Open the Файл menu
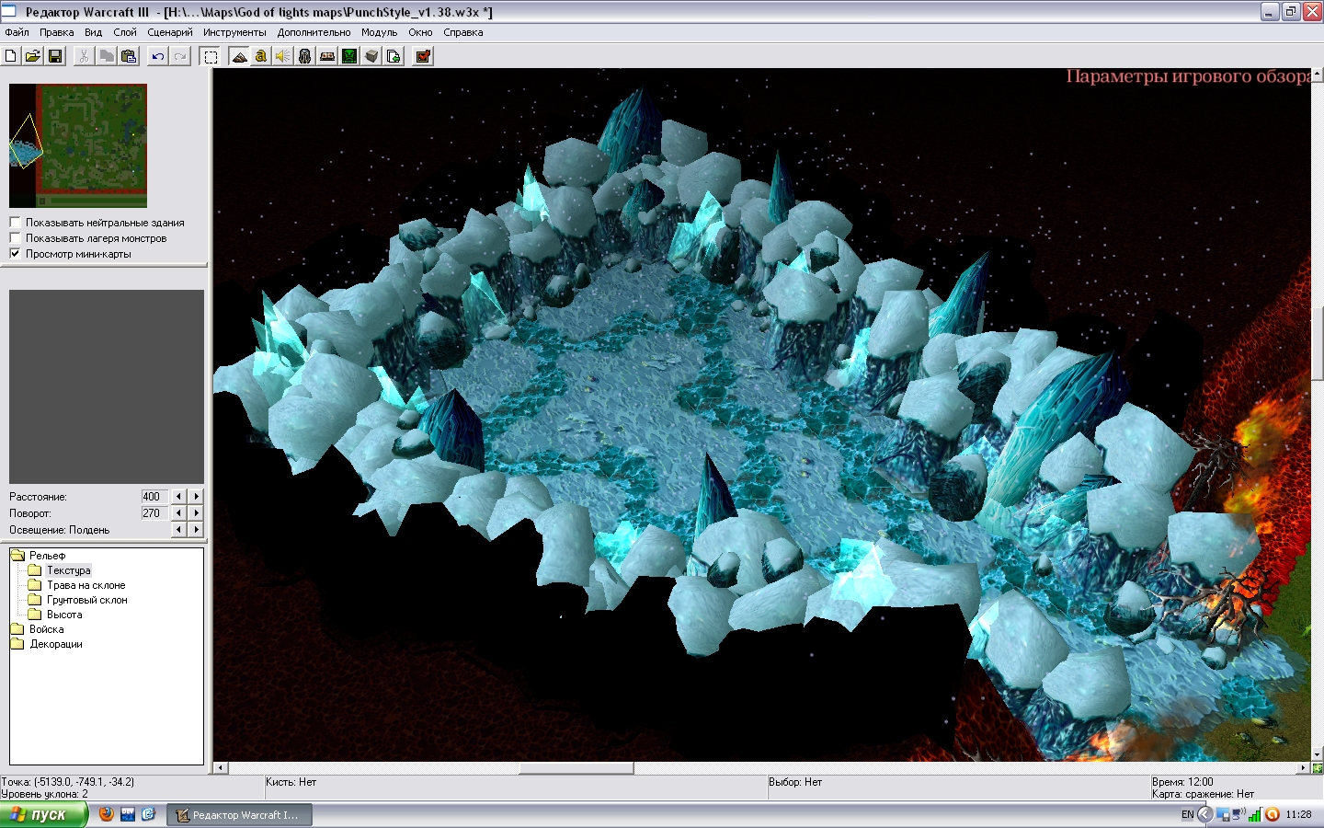Screen dimensions: 1324x828 click(17, 32)
